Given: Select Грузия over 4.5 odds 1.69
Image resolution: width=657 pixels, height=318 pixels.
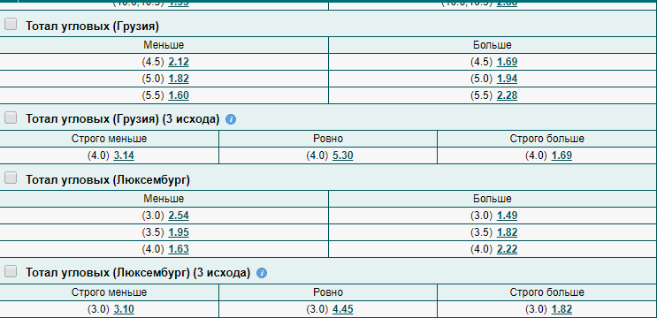Looking at the screenshot, I should (507, 63).
